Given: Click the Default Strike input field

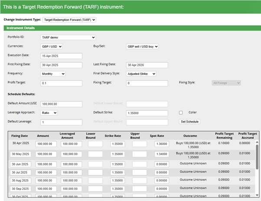Looking at the screenshot, I should tap(147, 113).
